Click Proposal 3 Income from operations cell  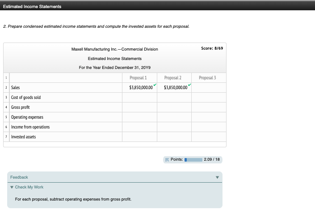tap(209, 127)
